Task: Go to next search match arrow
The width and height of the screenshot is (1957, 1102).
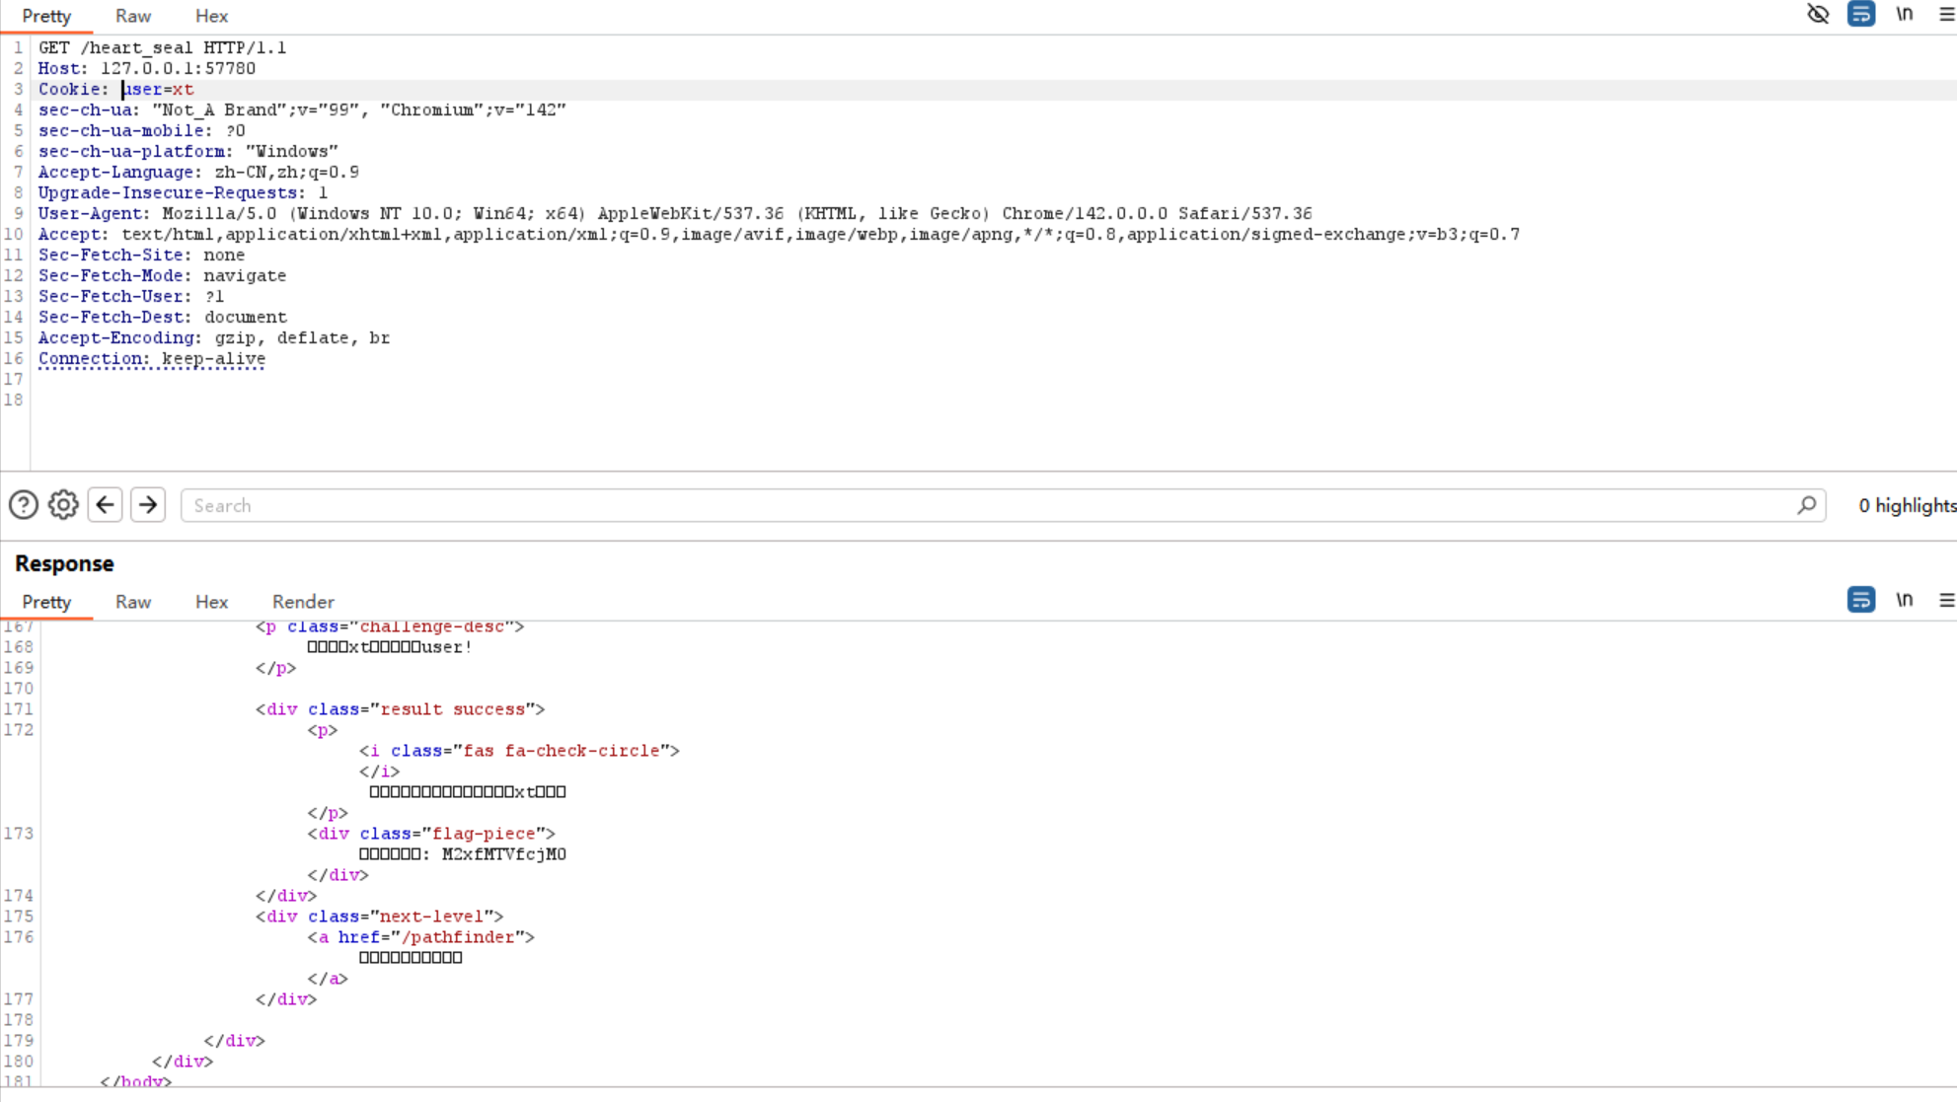Action: tap(148, 505)
